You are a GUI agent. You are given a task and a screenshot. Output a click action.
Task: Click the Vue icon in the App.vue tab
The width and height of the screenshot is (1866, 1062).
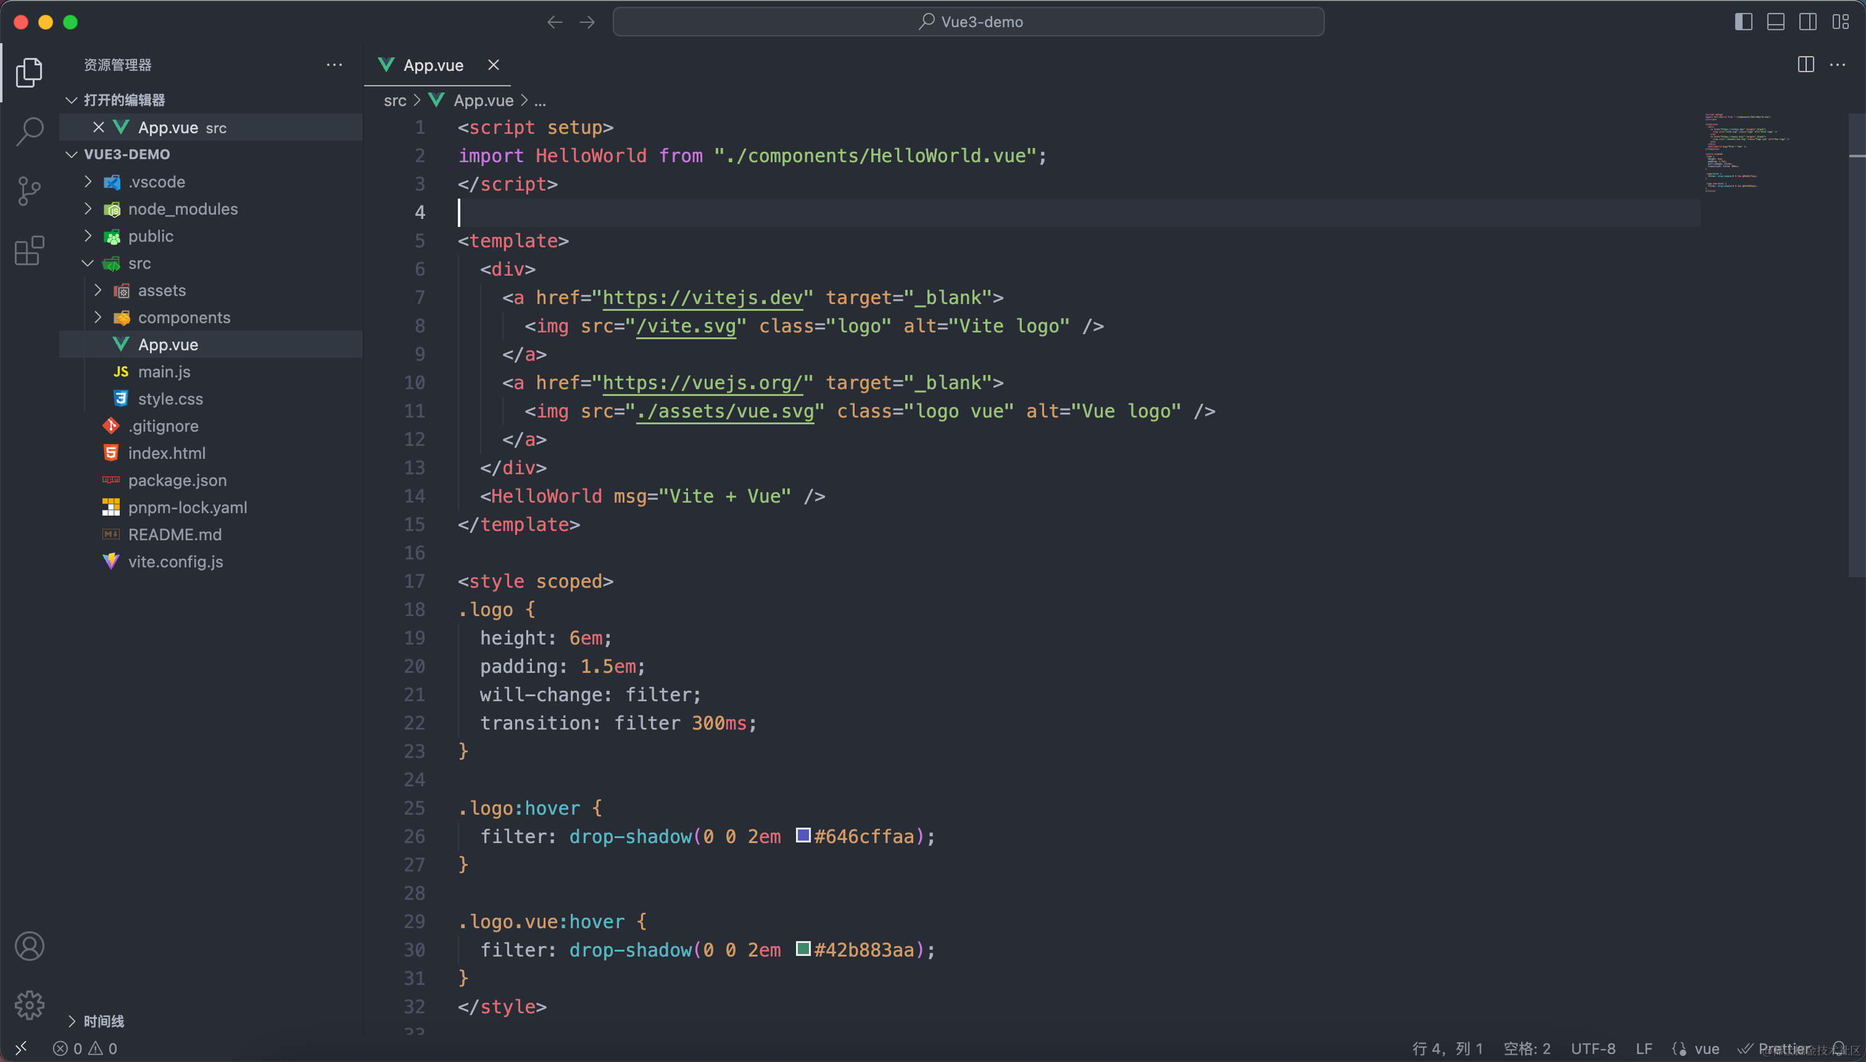click(386, 65)
